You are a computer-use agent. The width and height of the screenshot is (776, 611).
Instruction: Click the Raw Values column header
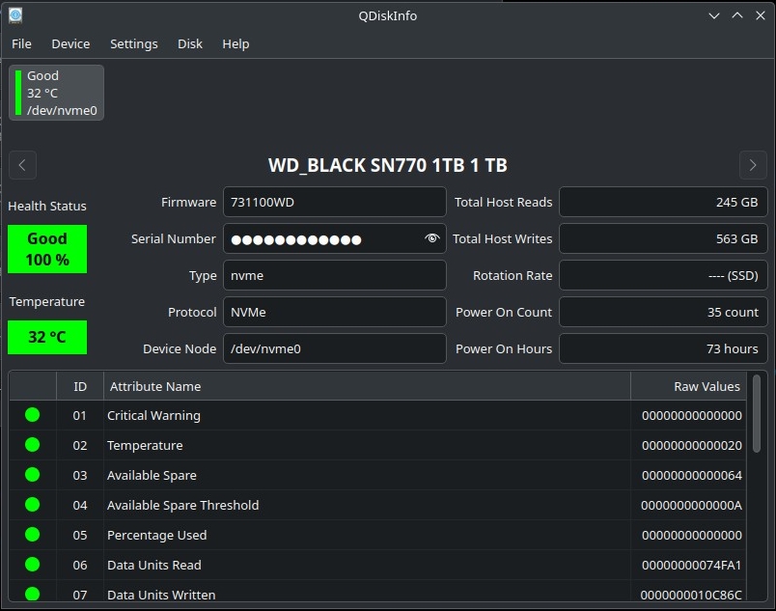tap(689, 386)
